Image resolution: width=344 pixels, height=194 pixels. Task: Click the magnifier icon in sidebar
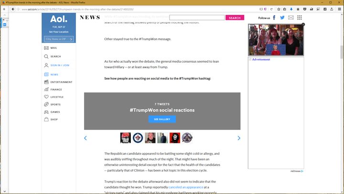click(46, 56)
